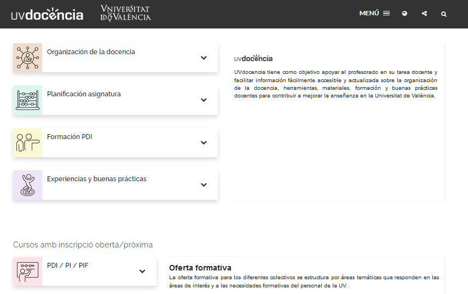Open Experiencias y buenas prácticas title
Screen dimensions: 468x294
click(x=97, y=179)
